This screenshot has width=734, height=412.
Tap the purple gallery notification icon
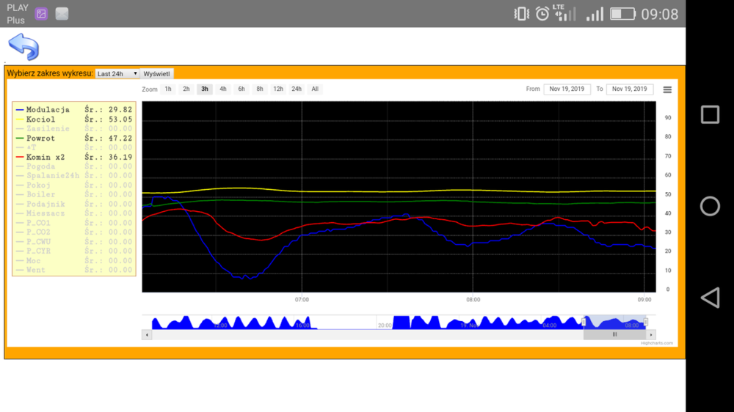click(42, 14)
